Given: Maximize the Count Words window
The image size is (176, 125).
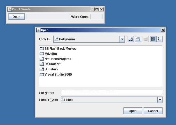Looking at the screenshot, I should [x=97, y=9].
